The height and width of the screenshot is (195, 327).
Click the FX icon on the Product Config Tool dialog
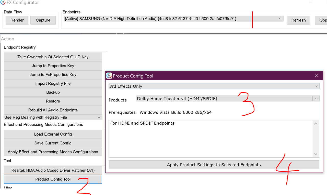point(109,75)
